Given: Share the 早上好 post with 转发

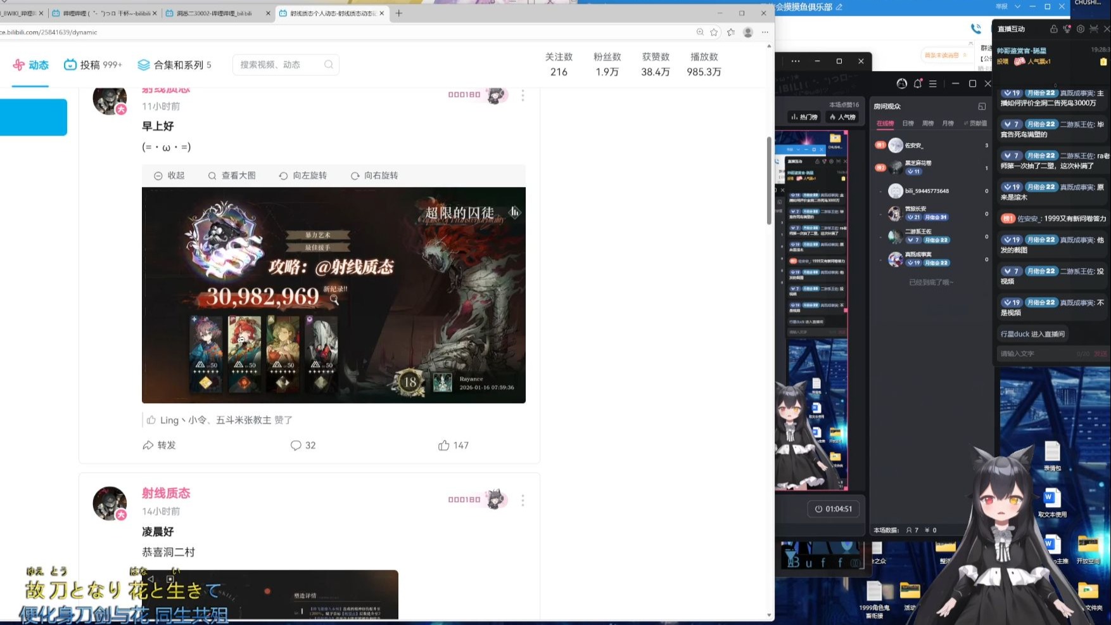Looking at the screenshot, I should tap(159, 446).
